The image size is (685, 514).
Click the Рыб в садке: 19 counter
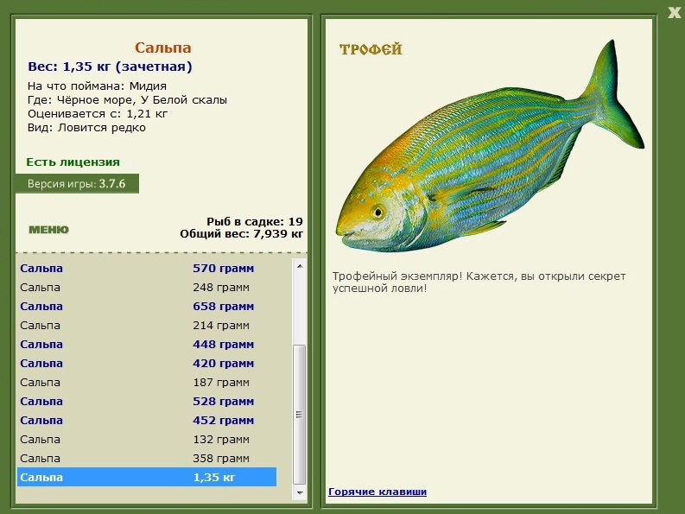coord(255,222)
